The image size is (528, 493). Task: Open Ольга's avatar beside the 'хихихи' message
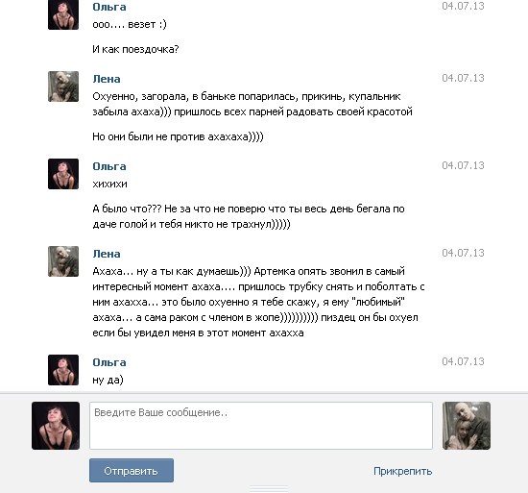[x=63, y=174]
